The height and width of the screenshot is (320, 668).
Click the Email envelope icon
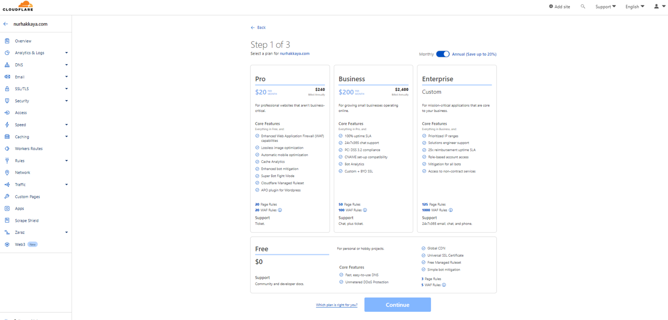pos(7,77)
